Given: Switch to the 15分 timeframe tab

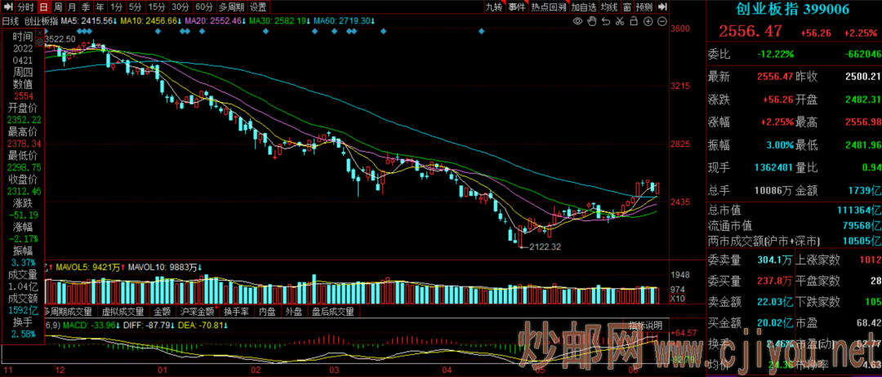Looking at the screenshot, I should tap(156, 7).
